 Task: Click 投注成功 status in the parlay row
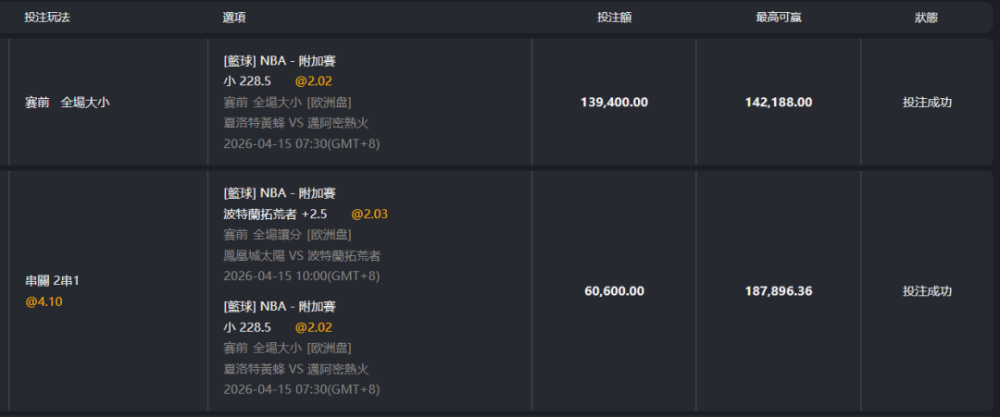(927, 291)
